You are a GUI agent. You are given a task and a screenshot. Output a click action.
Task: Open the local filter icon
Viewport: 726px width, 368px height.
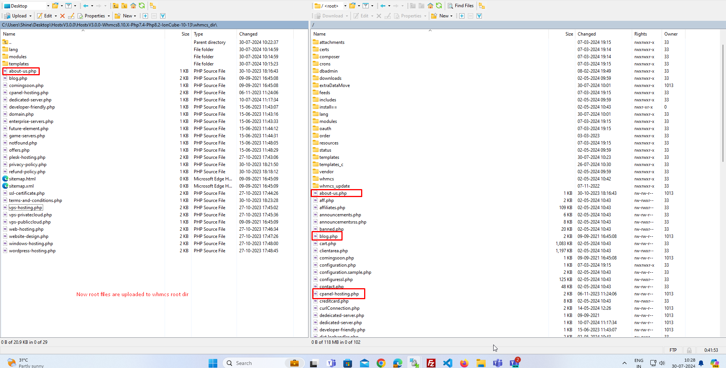pyautogui.click(x=69, y=6)
